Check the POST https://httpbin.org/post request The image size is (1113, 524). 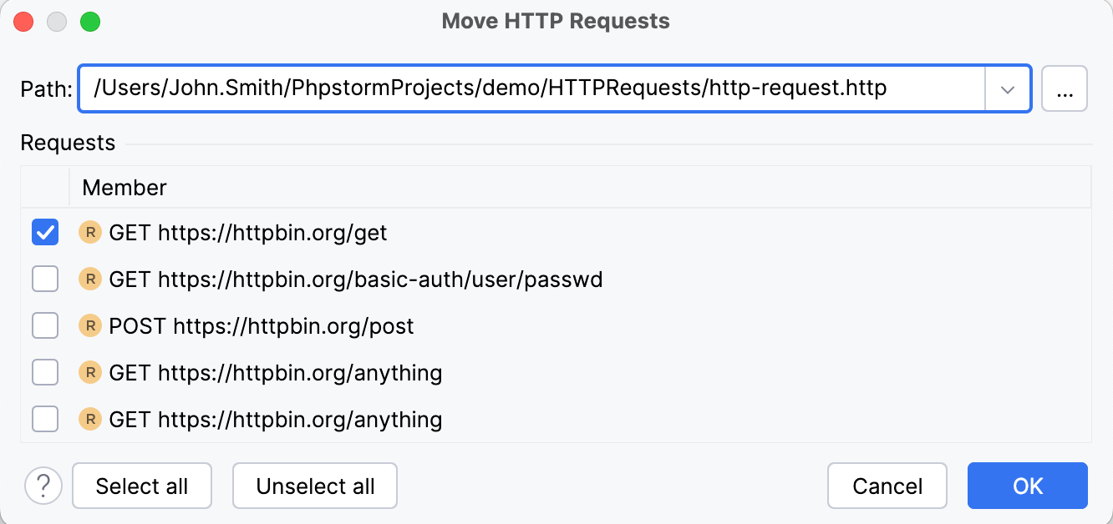tap(45, 326)
